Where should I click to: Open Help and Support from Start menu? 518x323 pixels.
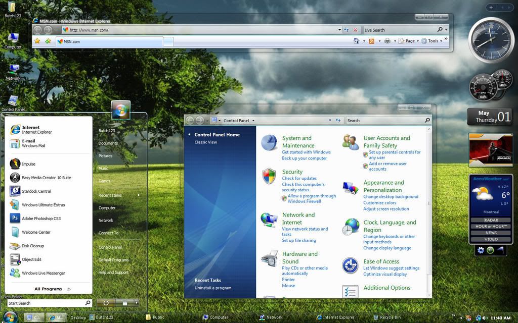click(x=113, y=273)
